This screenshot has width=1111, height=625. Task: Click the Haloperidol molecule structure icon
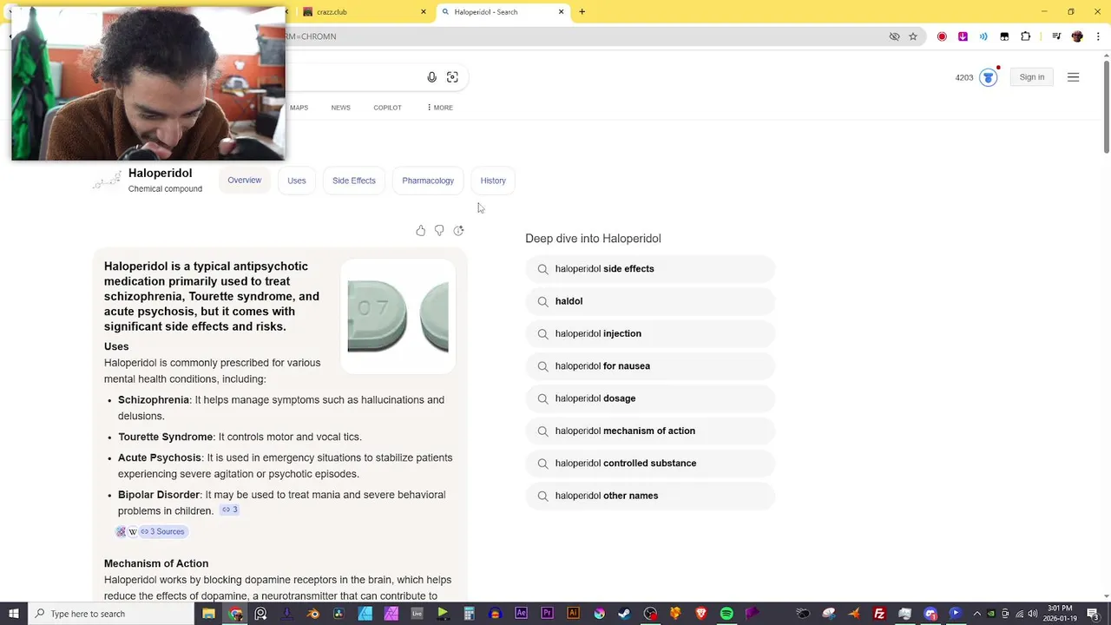tap(108, 180)
